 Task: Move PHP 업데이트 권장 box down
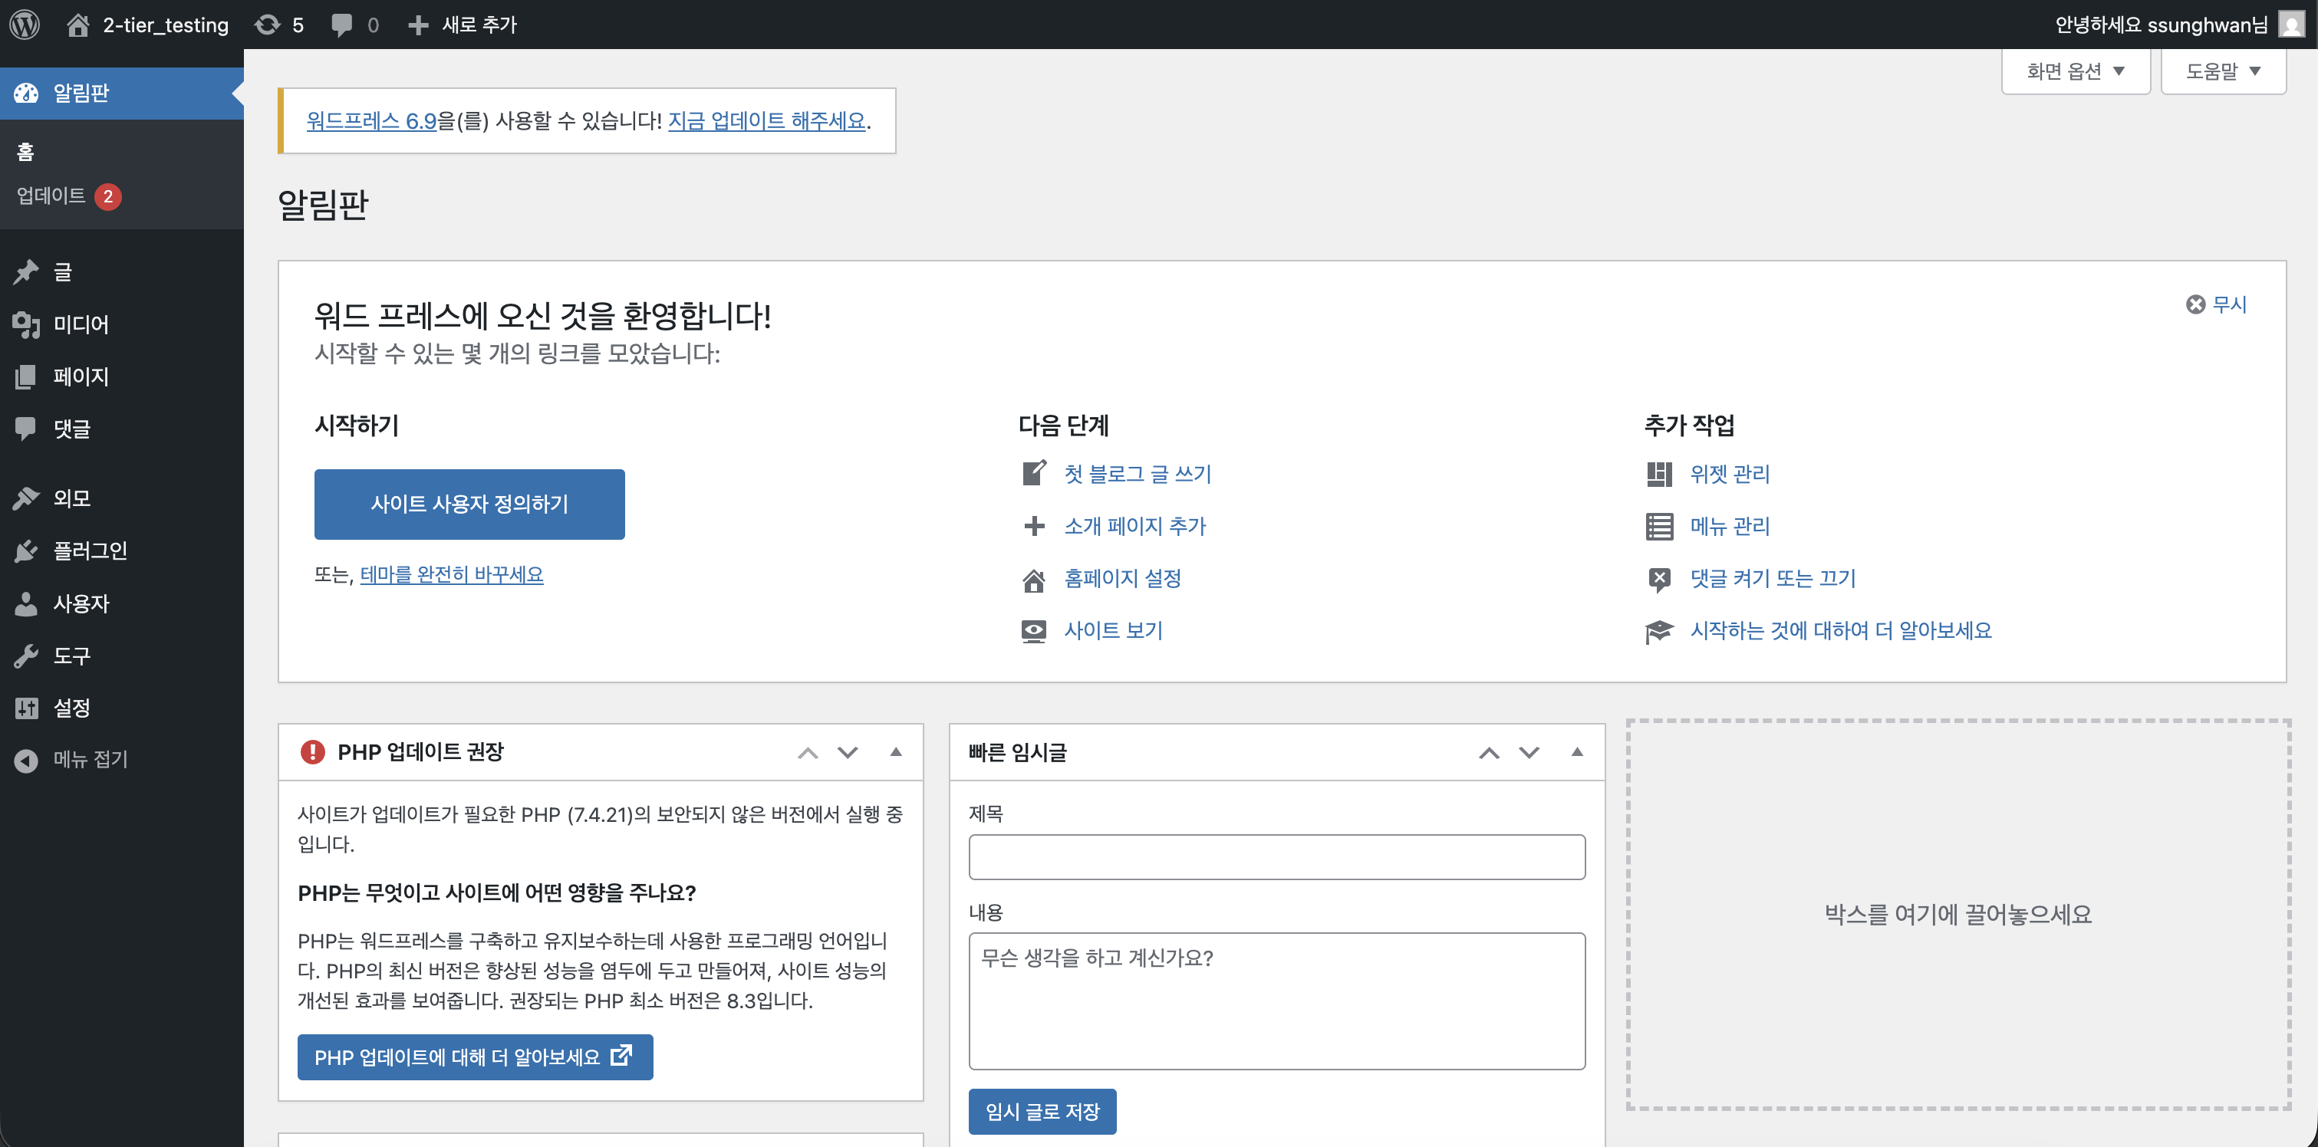click(848, 752)
